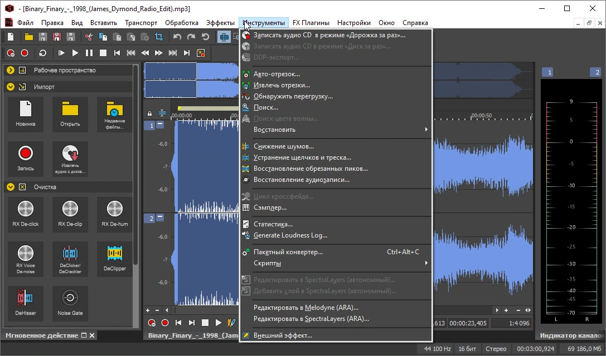Viewport: 606px width, 356px height.
Task: Pause playback in the top transport toolbar
Action: (89, 53)
